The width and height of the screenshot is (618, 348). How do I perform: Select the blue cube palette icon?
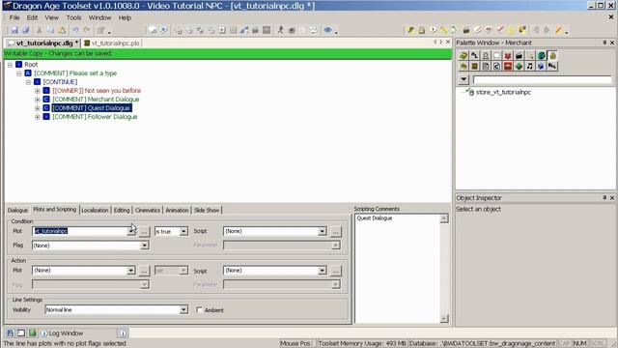point(541,67)
